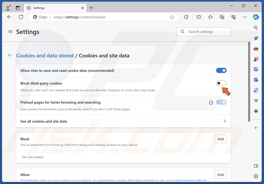Open the Settings and more ellipsis menu
Viewport: 264px width, 184px height.
[x=245, y=17]
